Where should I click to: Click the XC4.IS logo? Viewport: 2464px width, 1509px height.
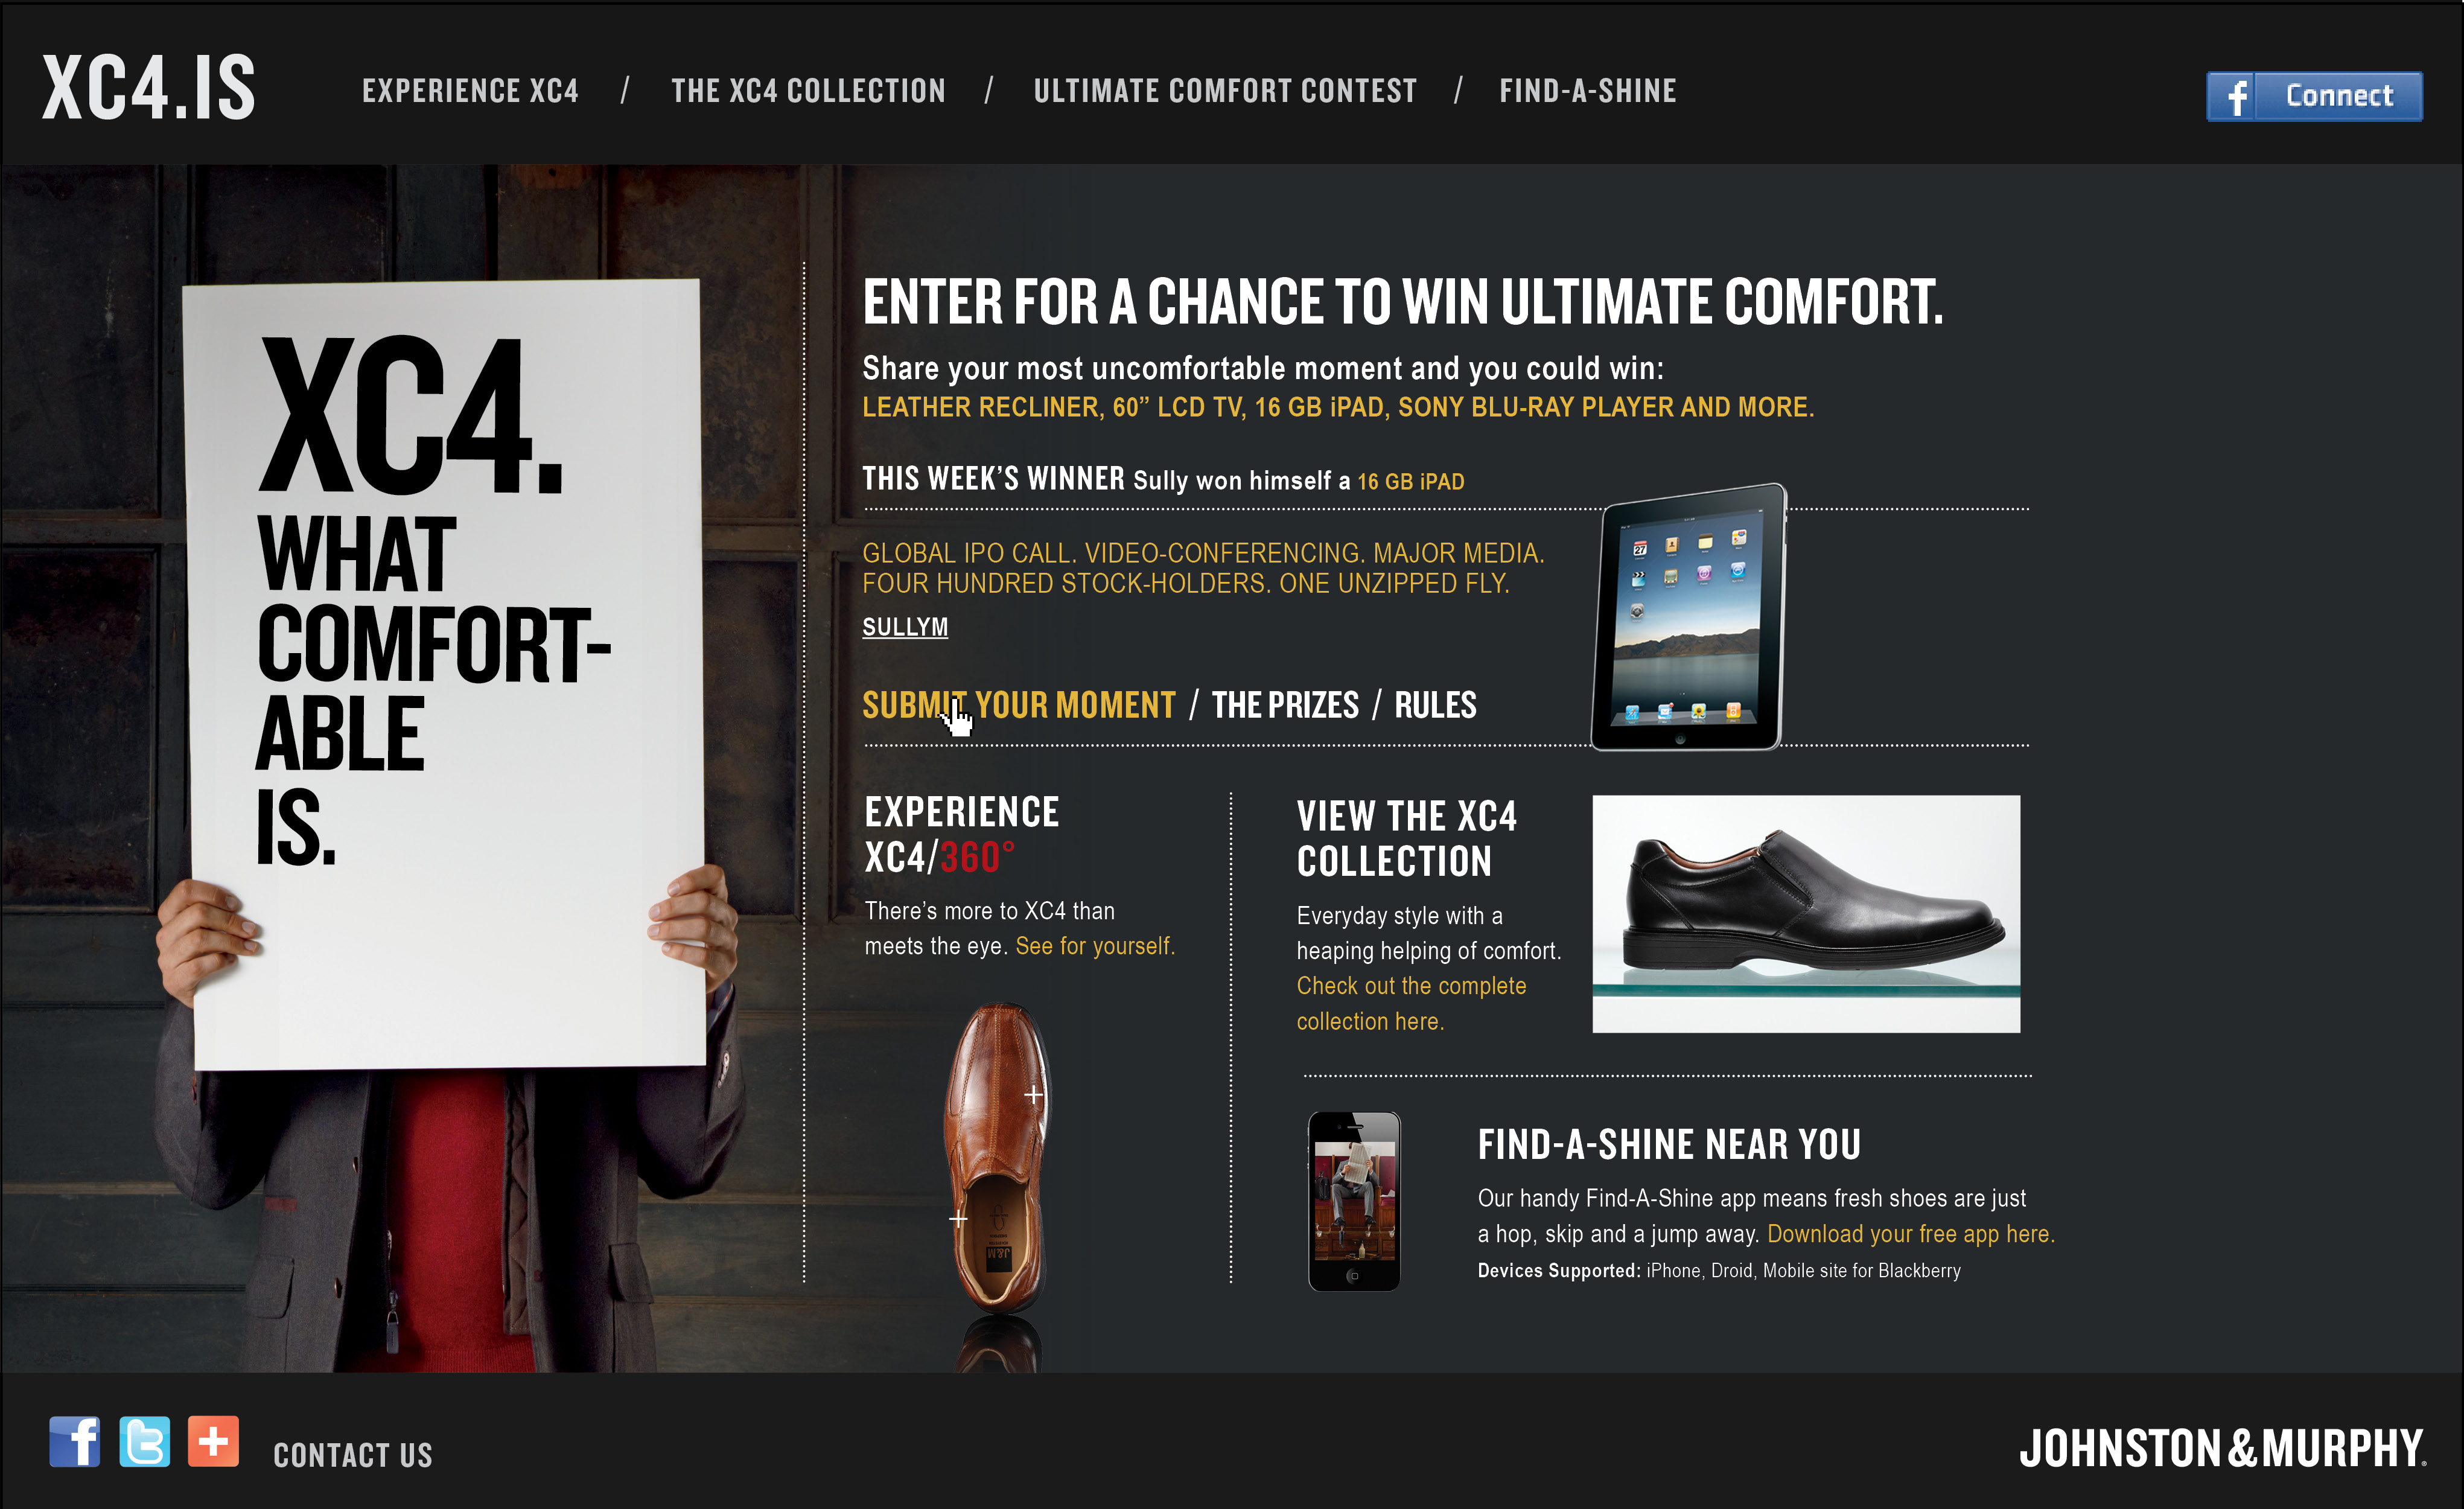[149, 88]
